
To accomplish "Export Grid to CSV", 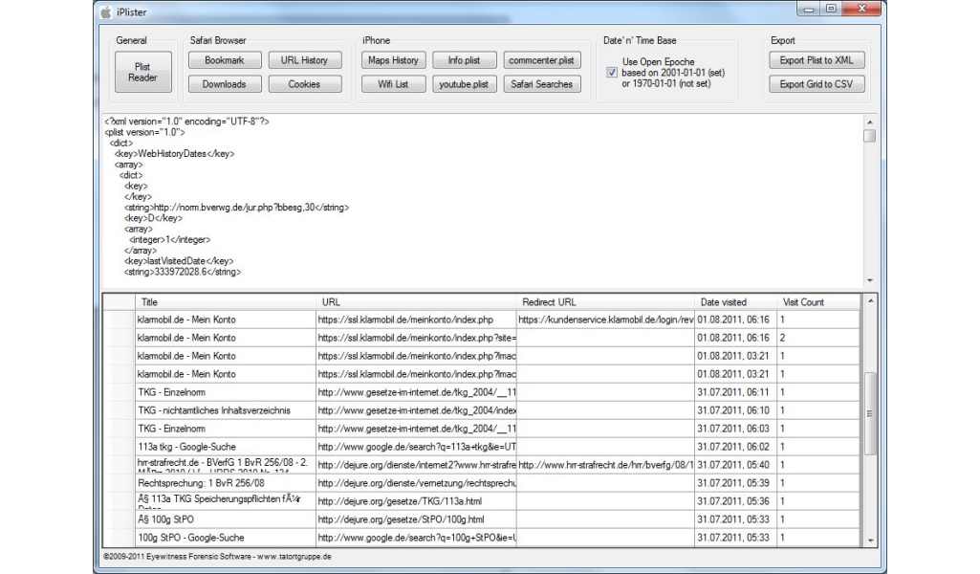I will pyautogui.click(x=816, y=84).
